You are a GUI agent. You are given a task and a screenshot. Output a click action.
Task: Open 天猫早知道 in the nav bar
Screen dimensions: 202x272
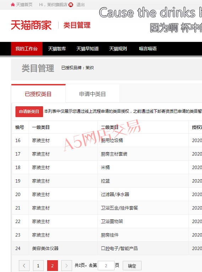87,49
